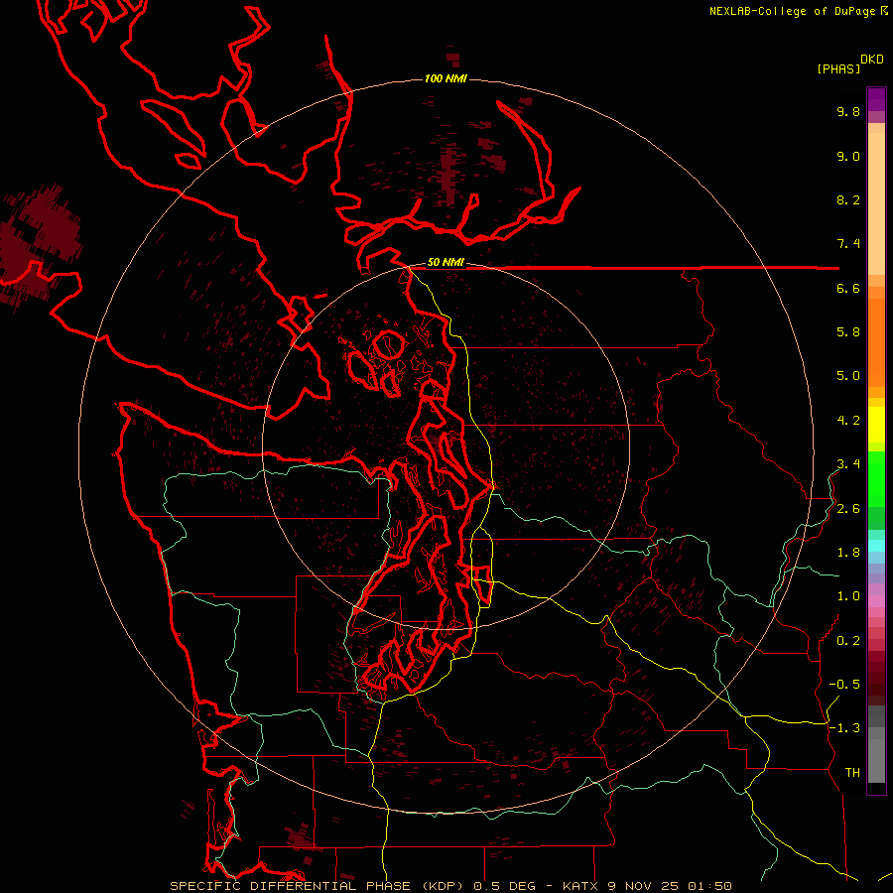Click the 7.4 scale value

(x=848, y=244)
